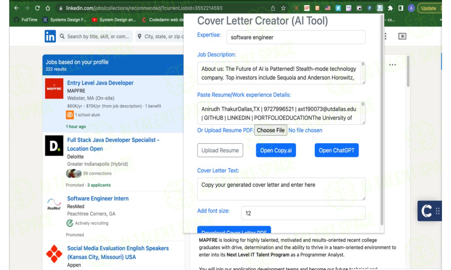
Task: Open the browser home page icon
Action: tap(48, 8)
